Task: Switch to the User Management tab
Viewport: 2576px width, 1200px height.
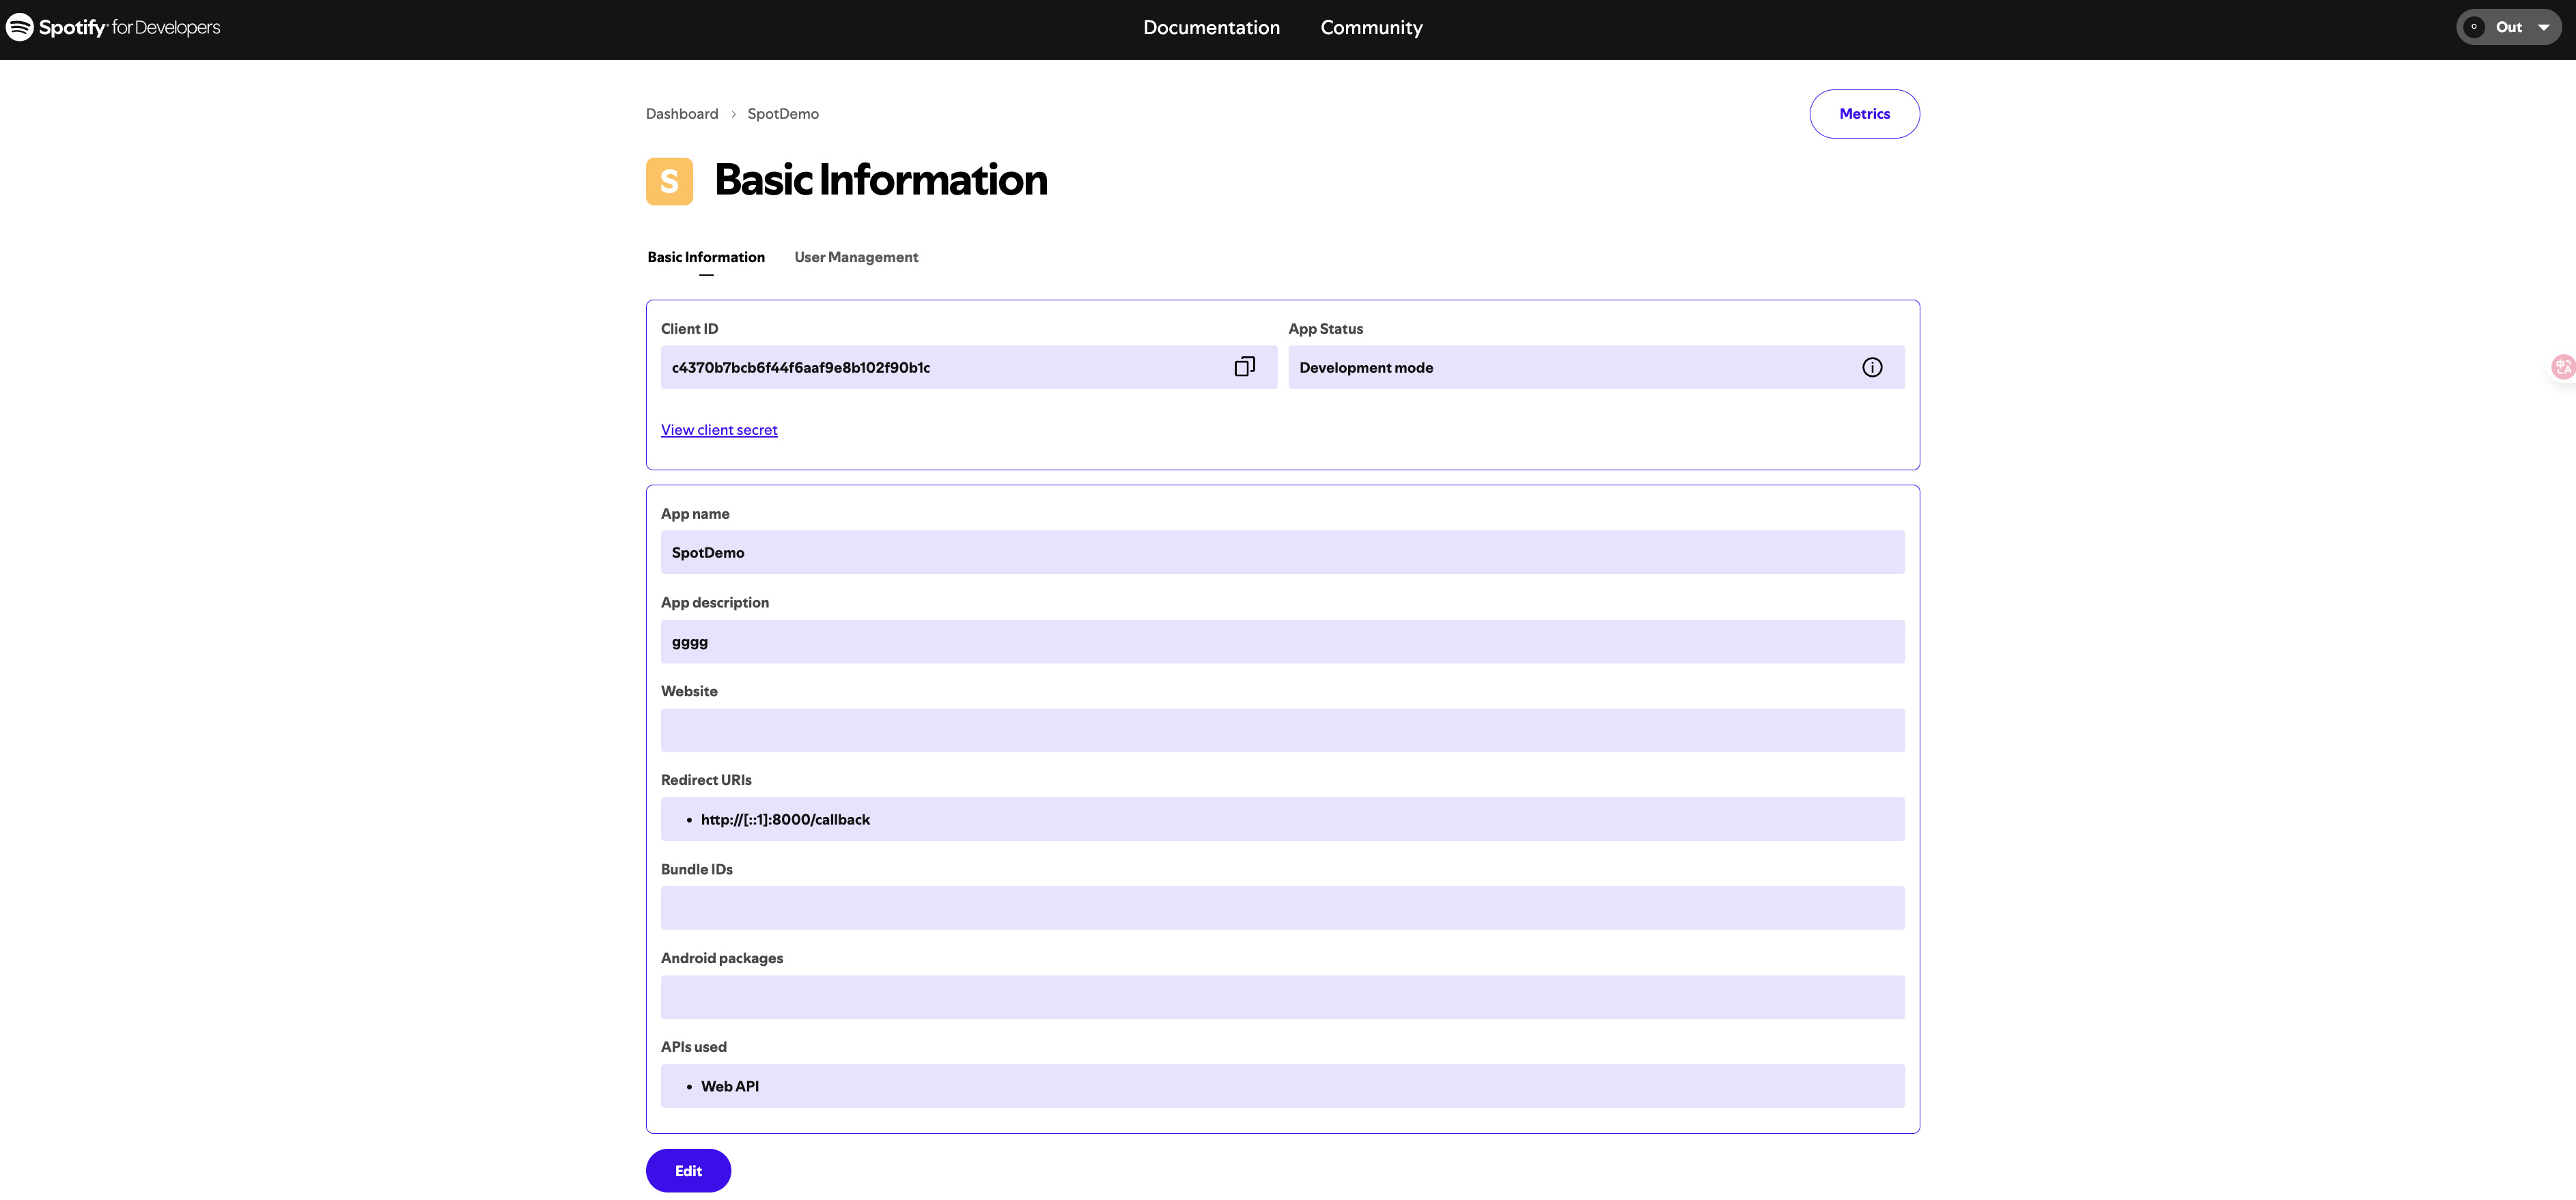Action: coord(856,257)
